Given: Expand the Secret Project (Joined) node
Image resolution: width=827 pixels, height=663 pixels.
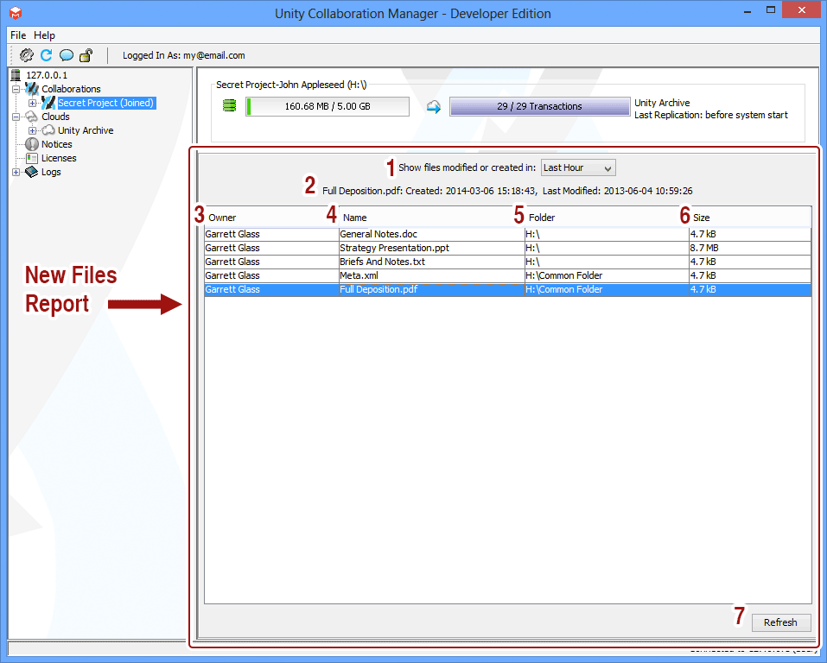Looking at the screenshot, I should point(32,104).
